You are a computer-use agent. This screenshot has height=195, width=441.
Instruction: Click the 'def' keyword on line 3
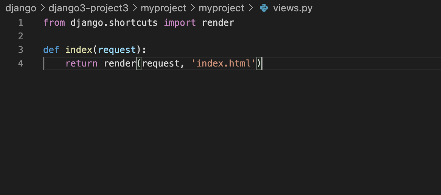[x=51, y=50]
